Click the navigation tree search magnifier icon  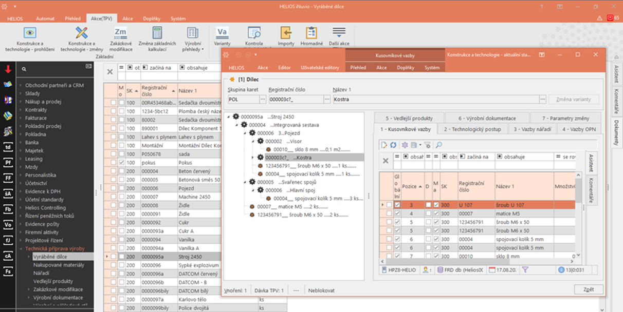pyautogui.click(x=24, y=69)
